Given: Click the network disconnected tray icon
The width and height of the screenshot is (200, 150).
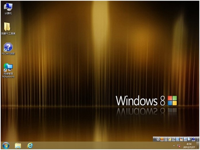Looking at the screenshot, I should 179,145.
